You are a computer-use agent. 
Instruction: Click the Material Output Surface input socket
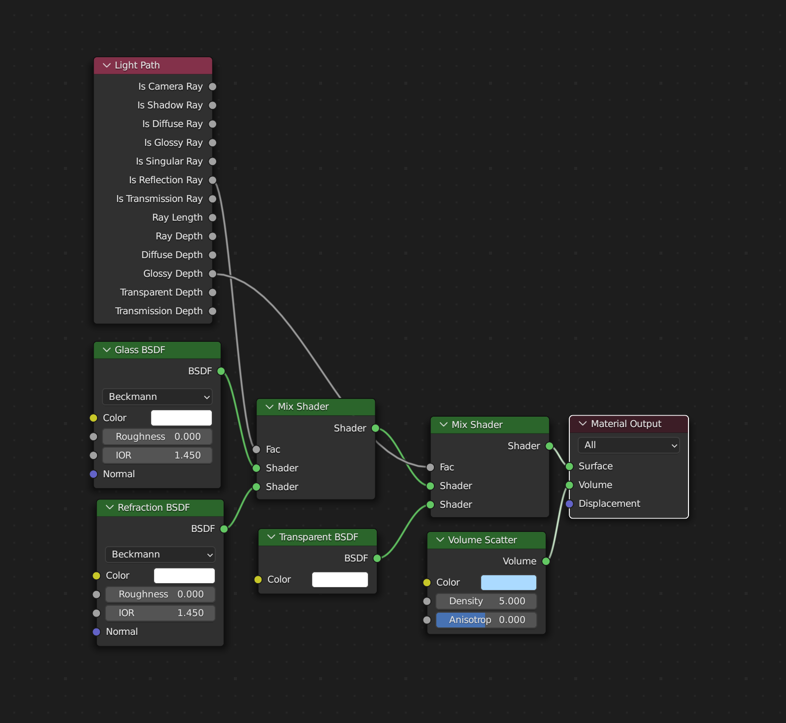click(x=570, y=466)
